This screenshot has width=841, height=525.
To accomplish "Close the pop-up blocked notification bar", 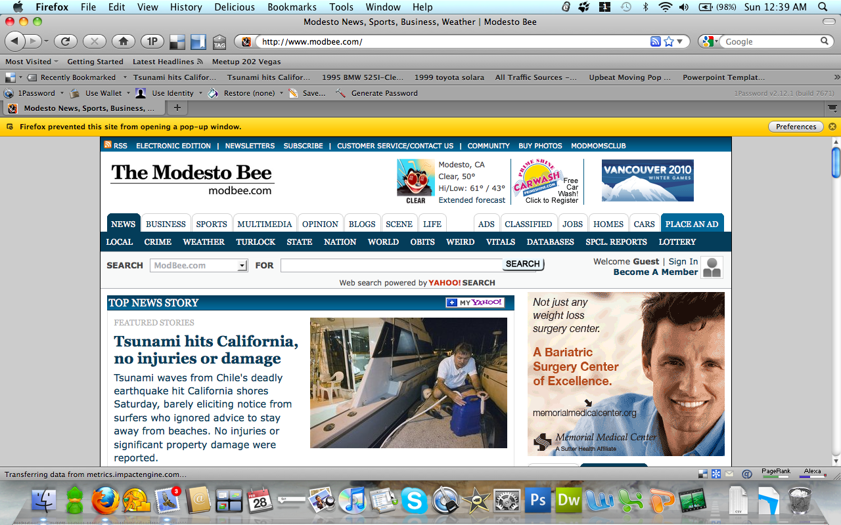I will [832, 127].
